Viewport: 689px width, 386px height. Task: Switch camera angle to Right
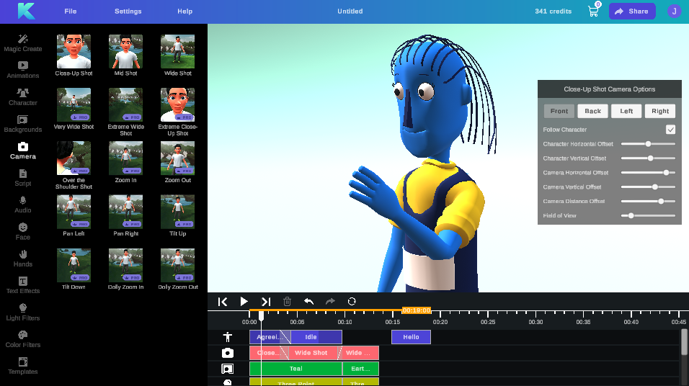pyautogui.click(x=660, y=111)
